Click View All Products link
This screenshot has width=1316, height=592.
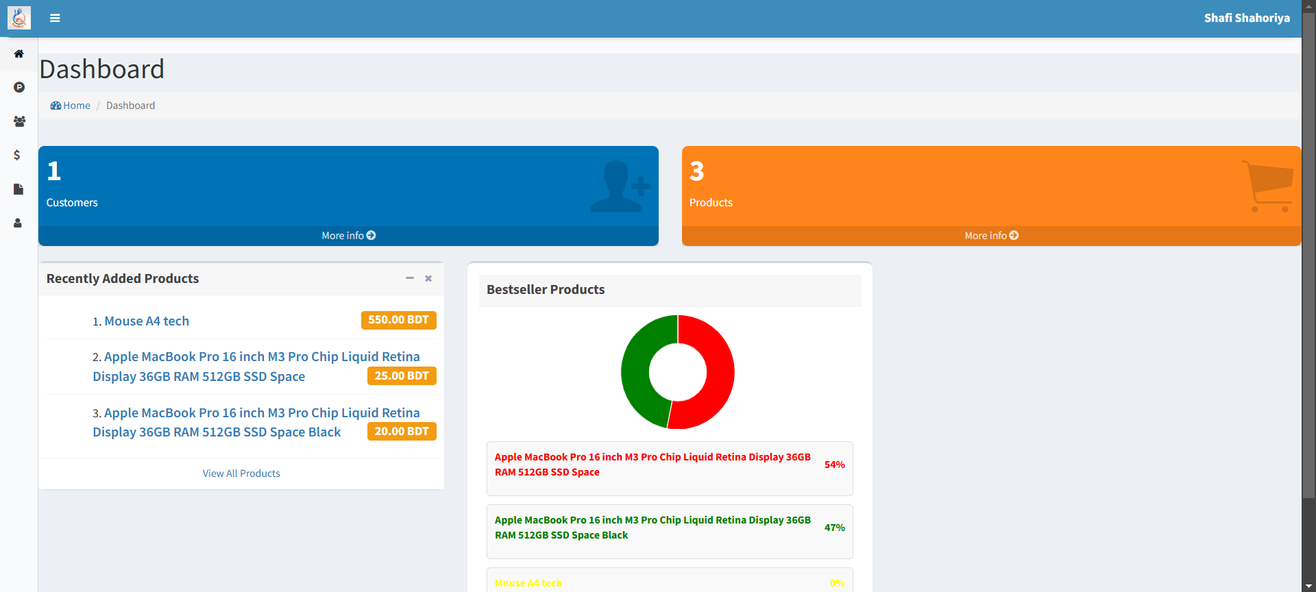[x=241, y=473]
